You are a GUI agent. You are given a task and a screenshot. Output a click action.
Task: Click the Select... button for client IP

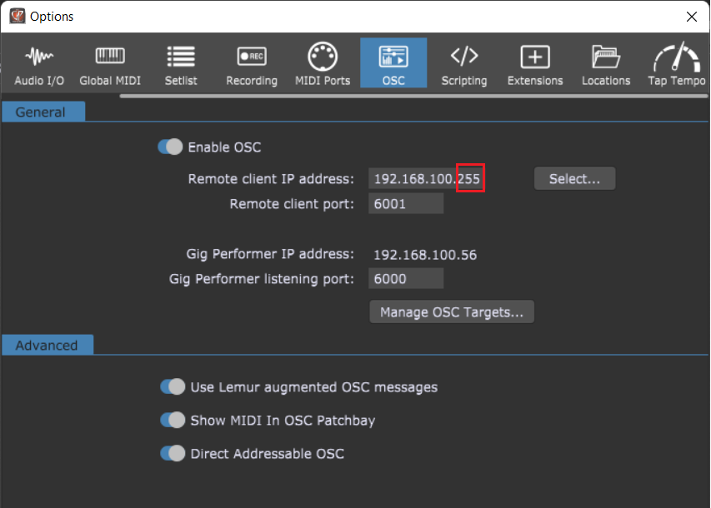(x=574, y=178)
